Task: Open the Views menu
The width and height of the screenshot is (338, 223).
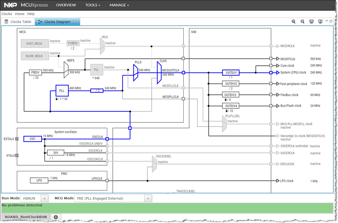Action: [19, 14]
